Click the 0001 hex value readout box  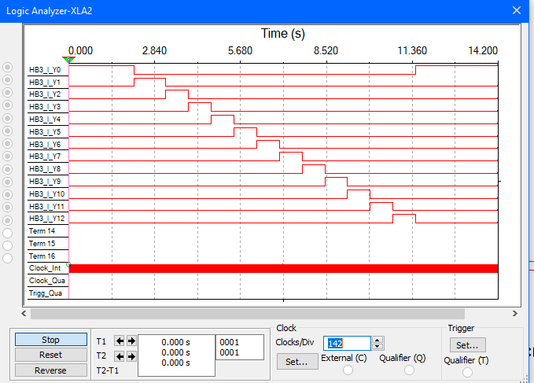coord(240,347)
